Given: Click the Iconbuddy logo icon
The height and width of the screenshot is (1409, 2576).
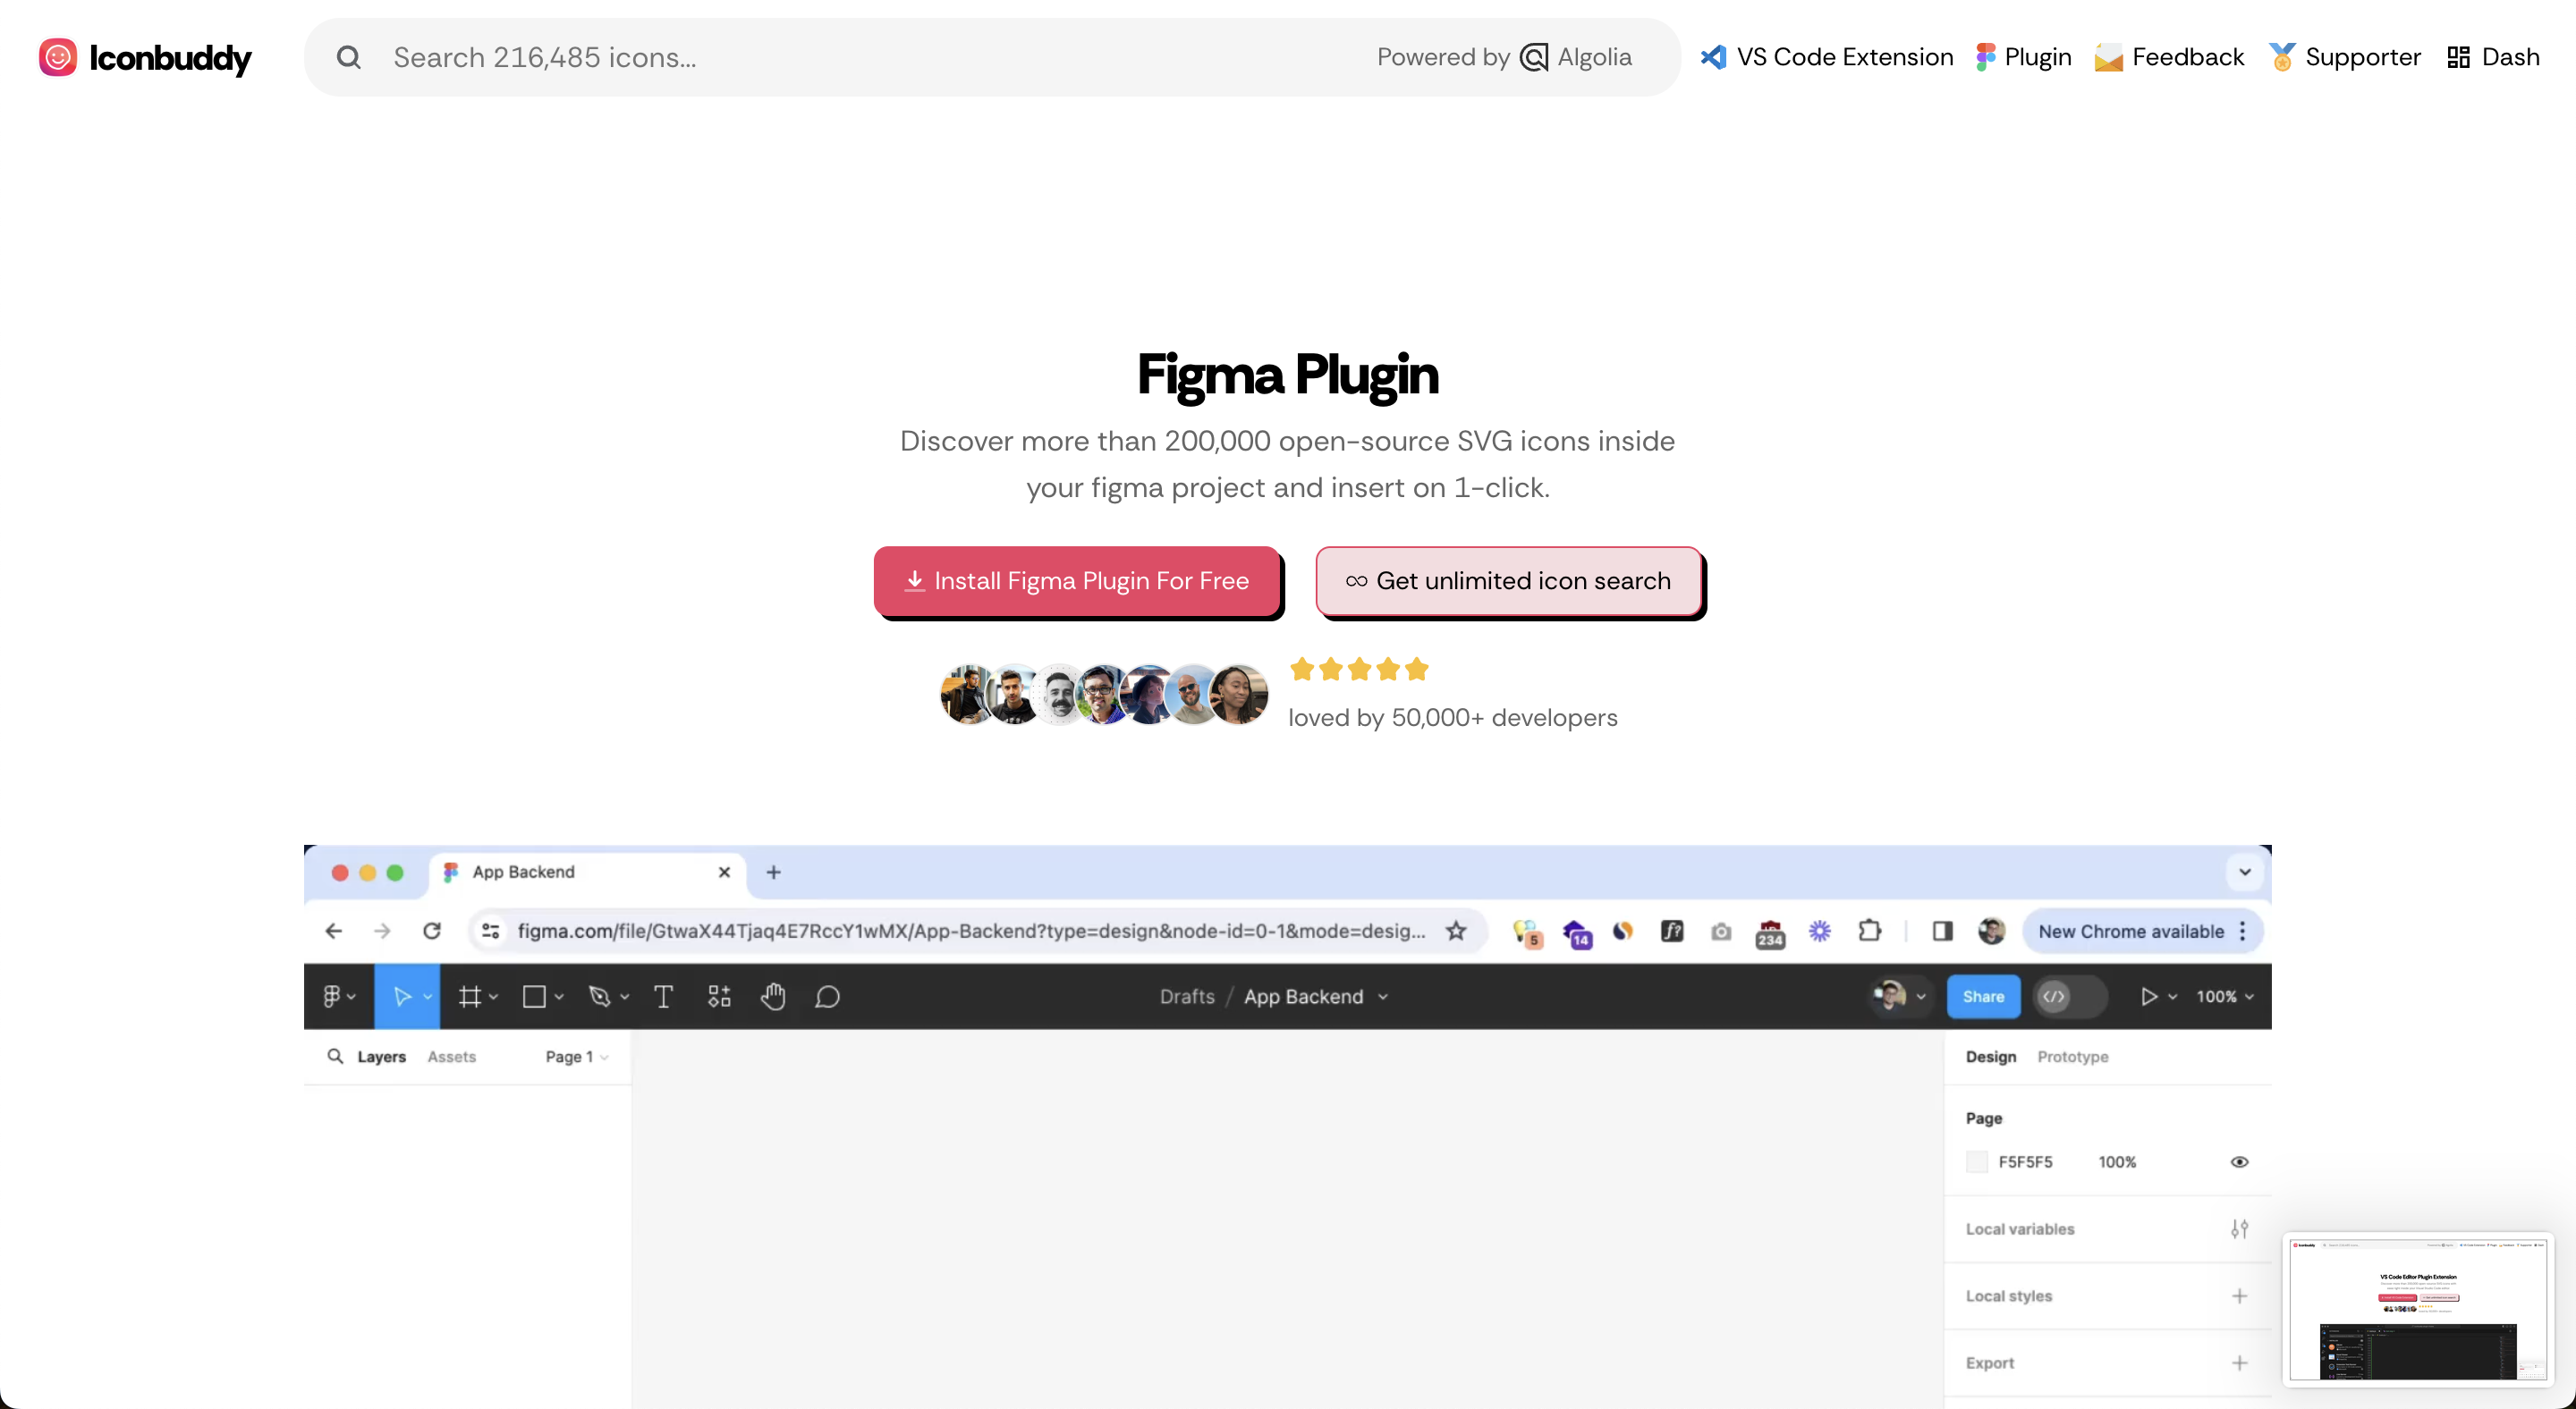Looking at the screenshot, I should coord(57,57).
